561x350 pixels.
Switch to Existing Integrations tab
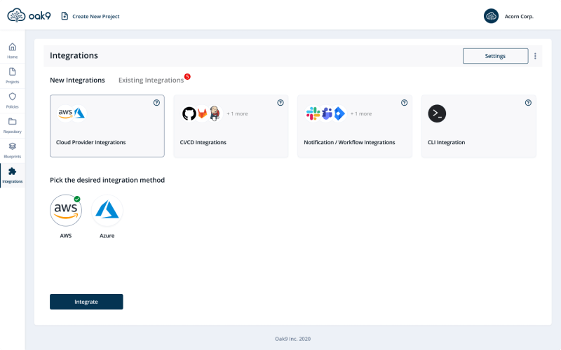point(151,80)
